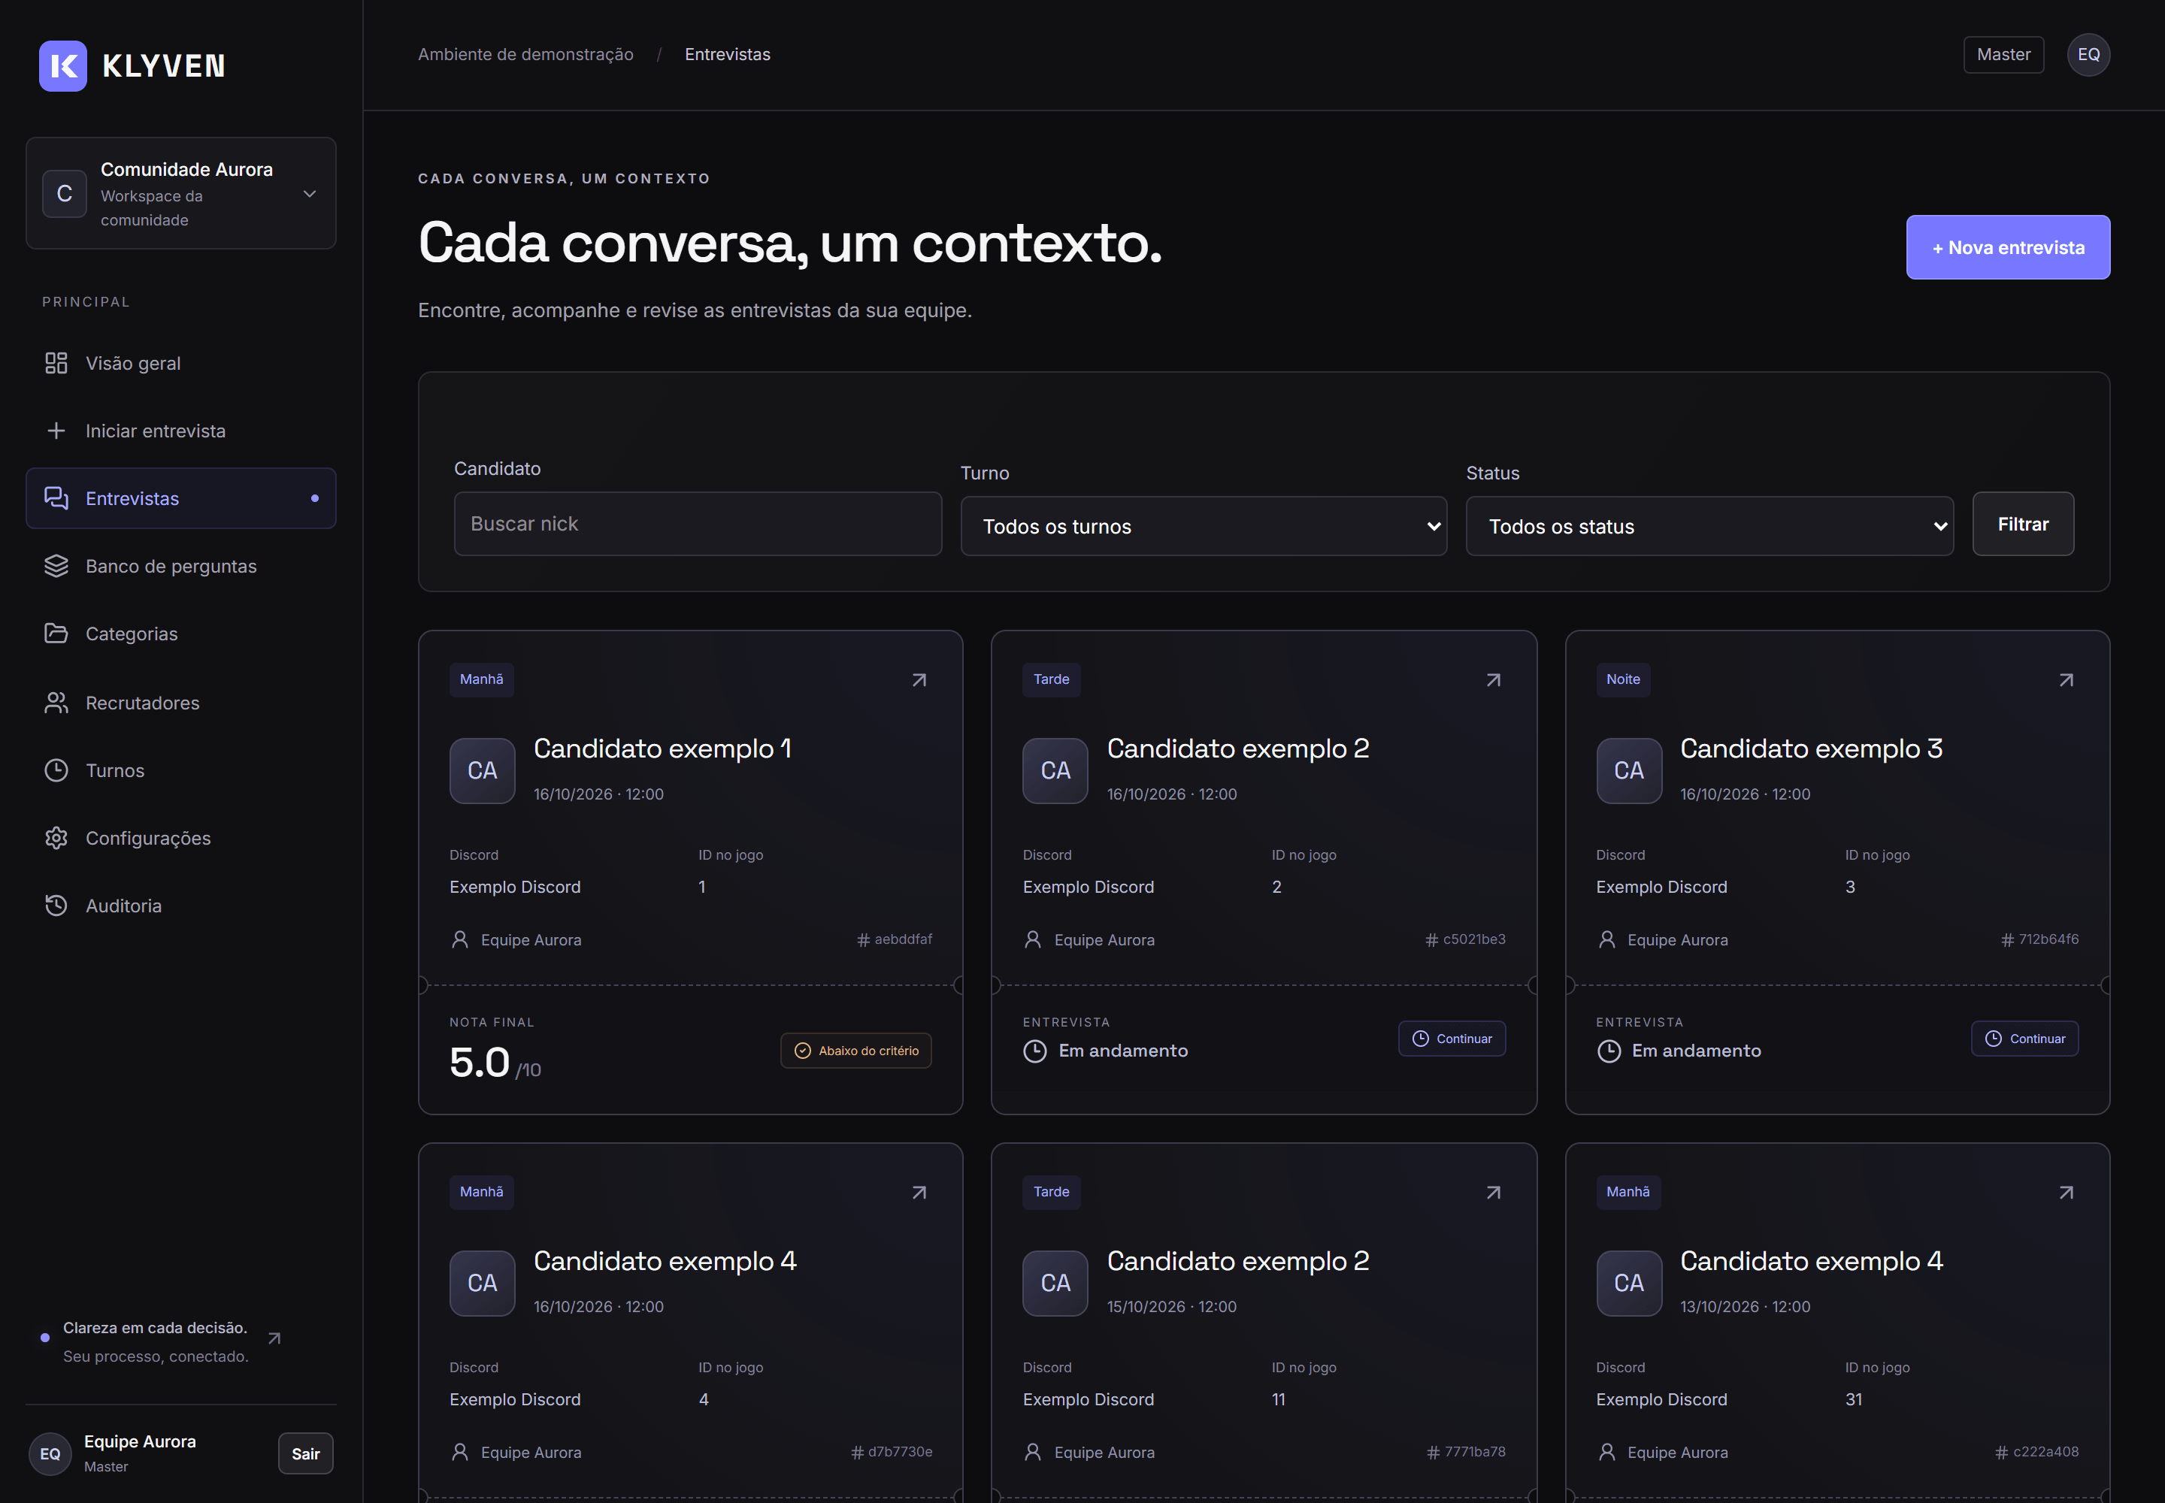
Task: Click the + Nova entrevista button
Action: tap(2008, 248)
